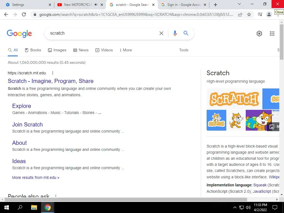Mute the New MOTORCYCLE tab audio
284x213 pixels.
pyautogui.click(x=96, y=5)
